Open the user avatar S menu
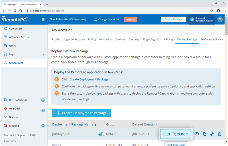This screenshot has width=228, height=146. click(x=220, y=19)
